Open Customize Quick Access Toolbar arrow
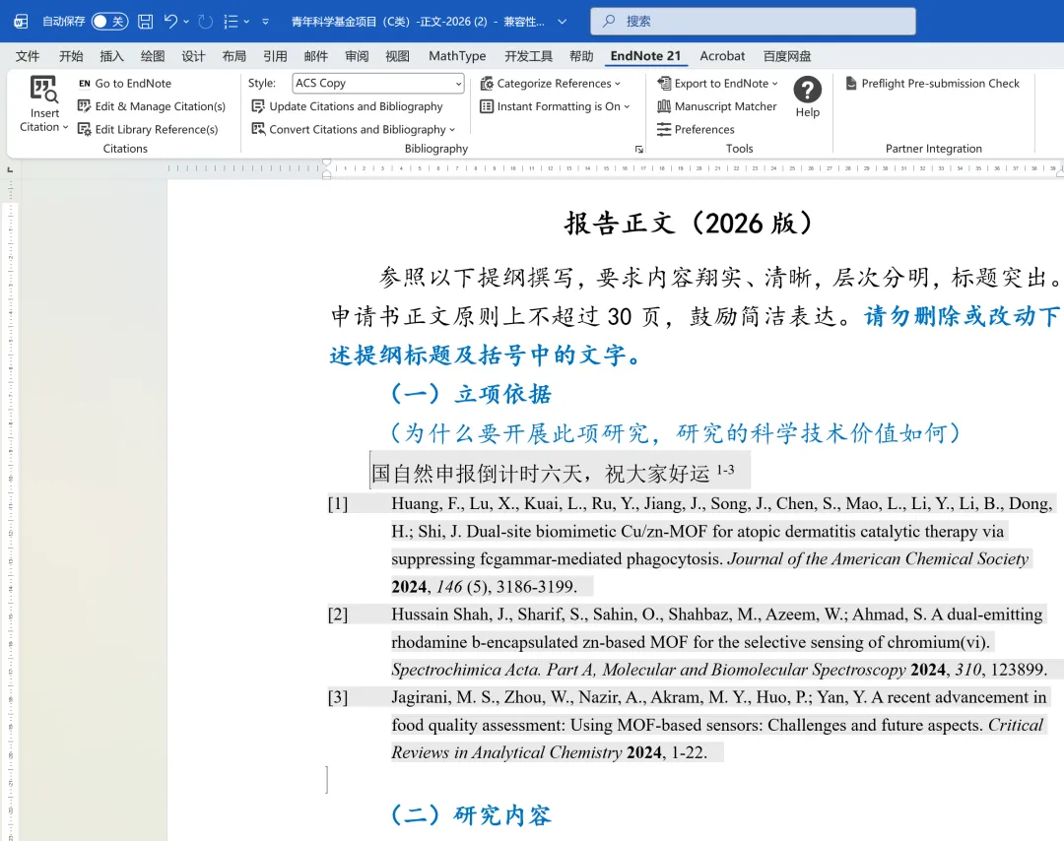The height and width of the screenshot is (841, 1064). tap(265, 22)
